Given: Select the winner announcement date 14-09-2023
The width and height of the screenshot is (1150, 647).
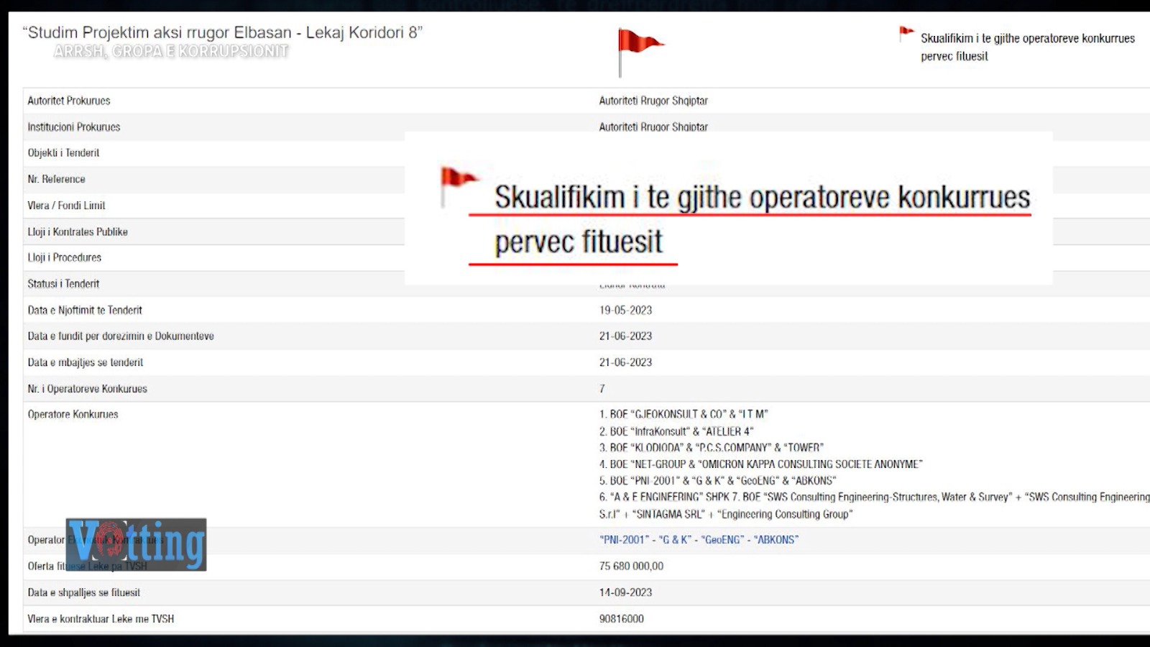Looking at the screenshot, I should pos(626,593).
